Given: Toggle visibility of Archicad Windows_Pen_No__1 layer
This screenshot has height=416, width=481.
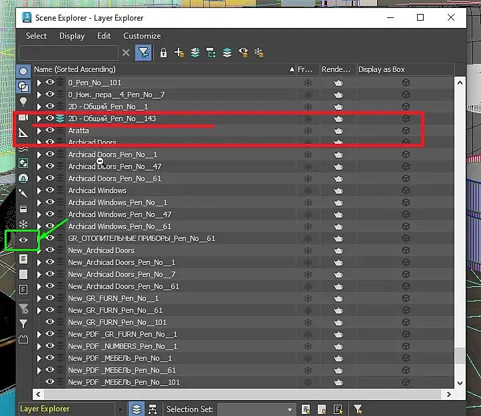Looking at the screenshot, I should pos(50,202).
